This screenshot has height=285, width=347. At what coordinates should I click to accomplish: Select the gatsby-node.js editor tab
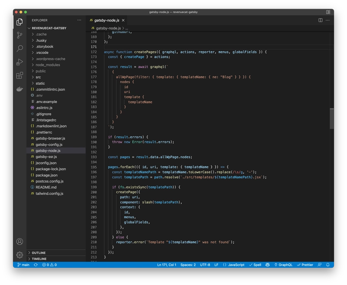coord(107,20)
